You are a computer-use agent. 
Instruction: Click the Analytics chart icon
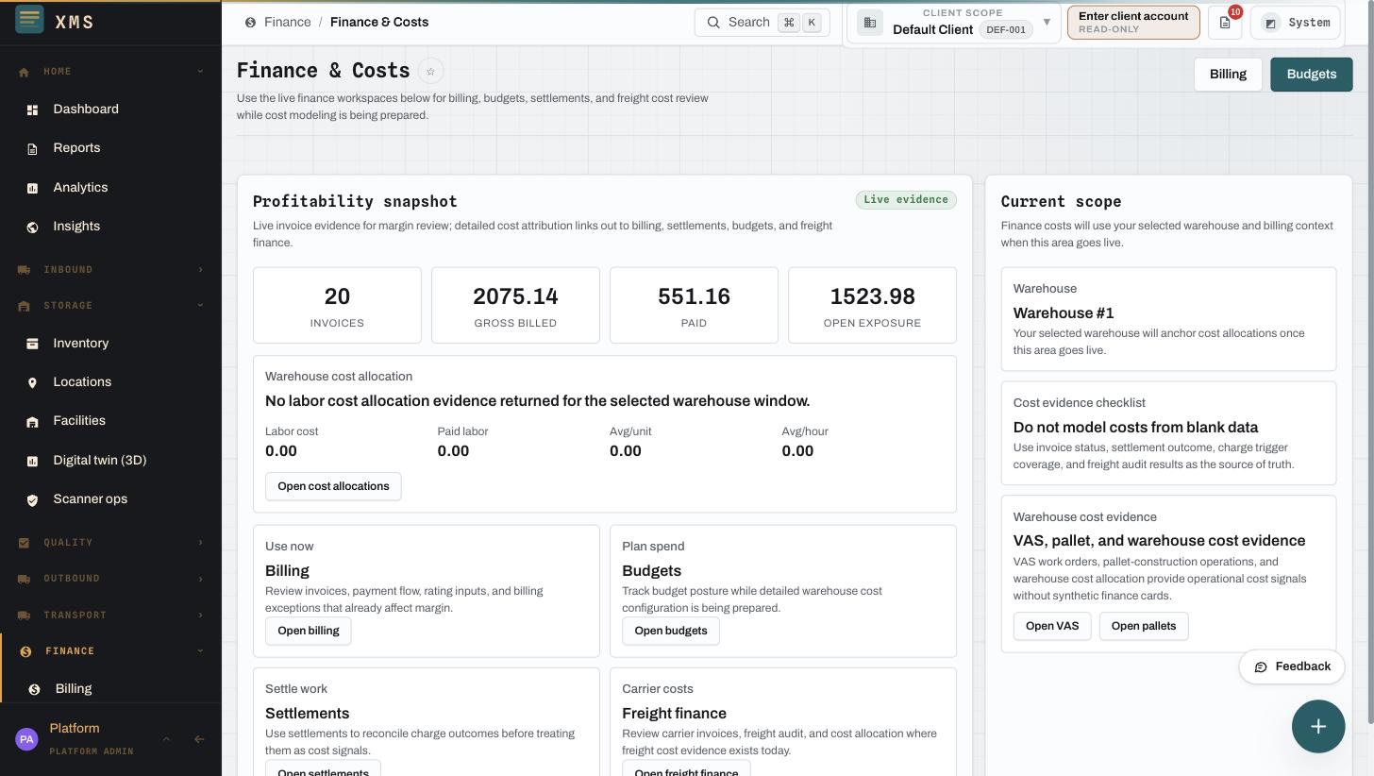tap(32, 188)
